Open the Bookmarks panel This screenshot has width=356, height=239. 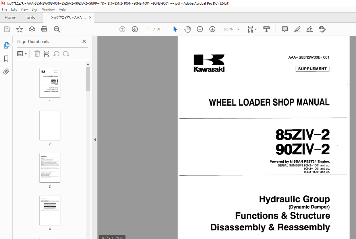coord(6,59)
